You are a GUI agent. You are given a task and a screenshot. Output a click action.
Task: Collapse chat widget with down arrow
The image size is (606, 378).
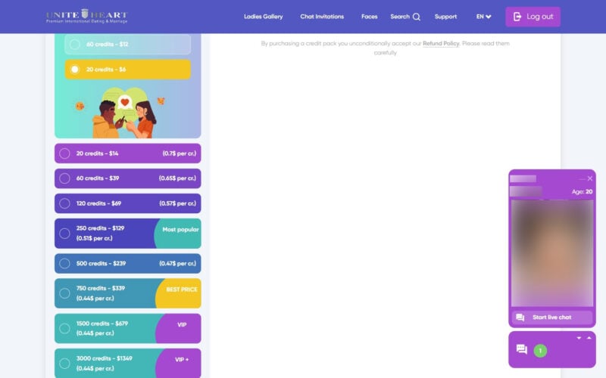tap(579, 338)
